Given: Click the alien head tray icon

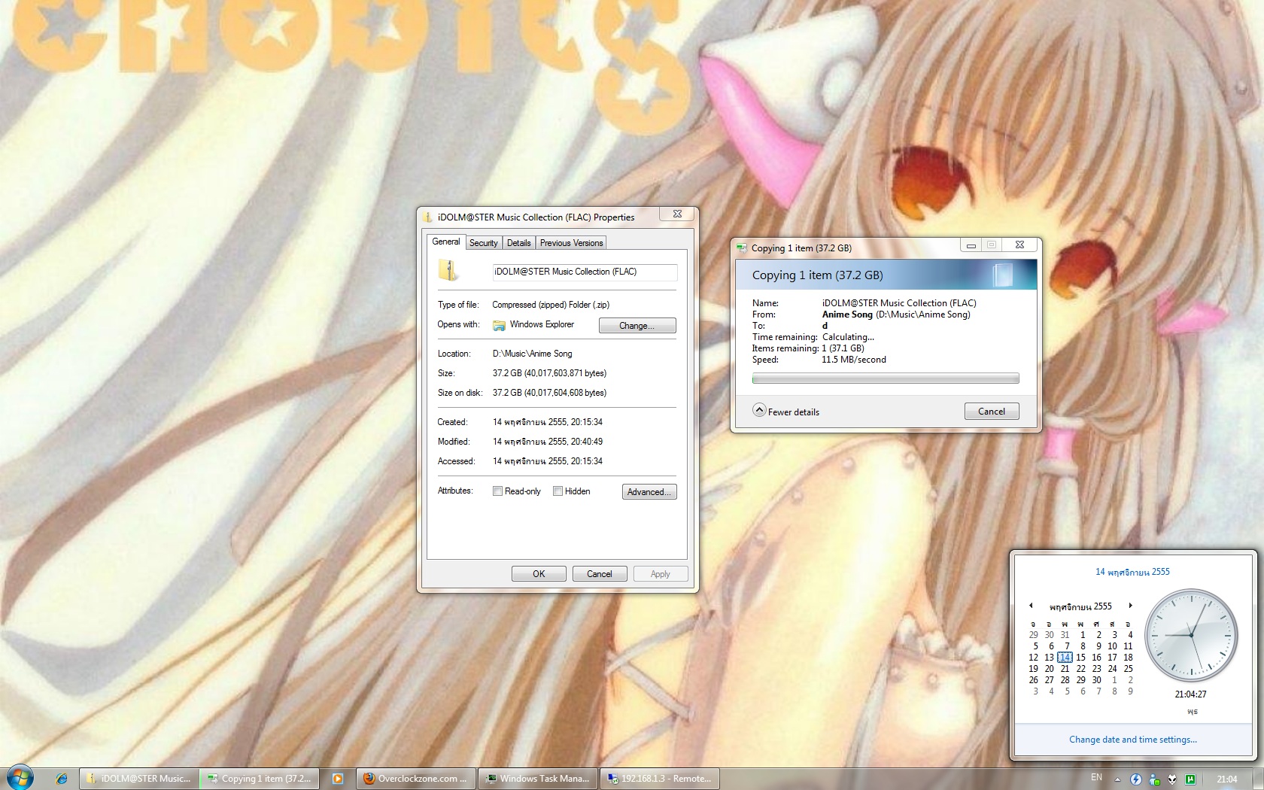Looking at the screenshot, I should pyautogui.click(x=1172, y=779).
